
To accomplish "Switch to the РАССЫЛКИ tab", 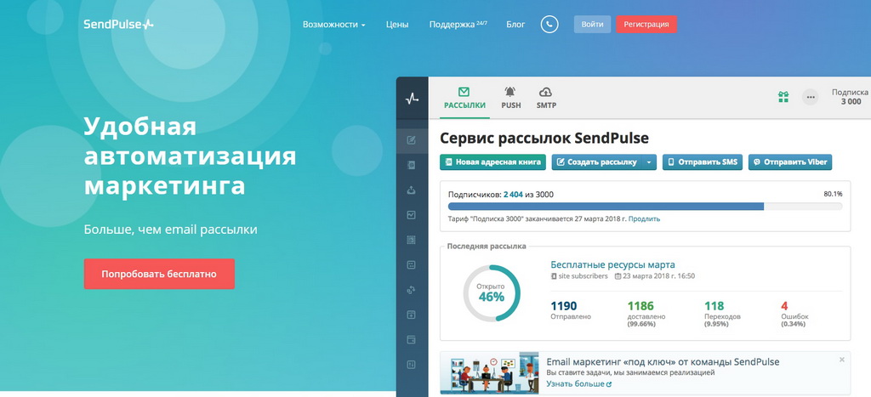I will (464, 99).
